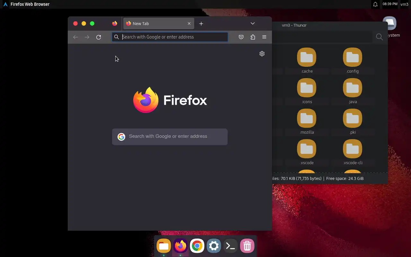Open vm3 user menu in panel
The image size is (411, 257).
[x=404, y=4]
